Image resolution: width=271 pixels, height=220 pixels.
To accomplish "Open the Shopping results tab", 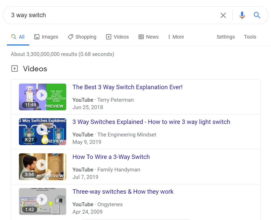I will (82, 37).
